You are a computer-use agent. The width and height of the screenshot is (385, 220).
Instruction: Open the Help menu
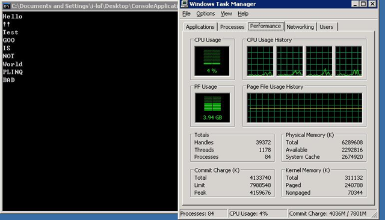click(x=243, y=14)
